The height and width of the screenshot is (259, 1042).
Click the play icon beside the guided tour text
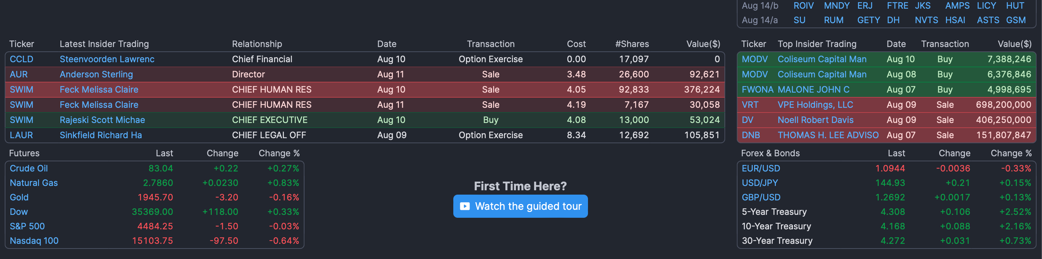coord(465,206)
